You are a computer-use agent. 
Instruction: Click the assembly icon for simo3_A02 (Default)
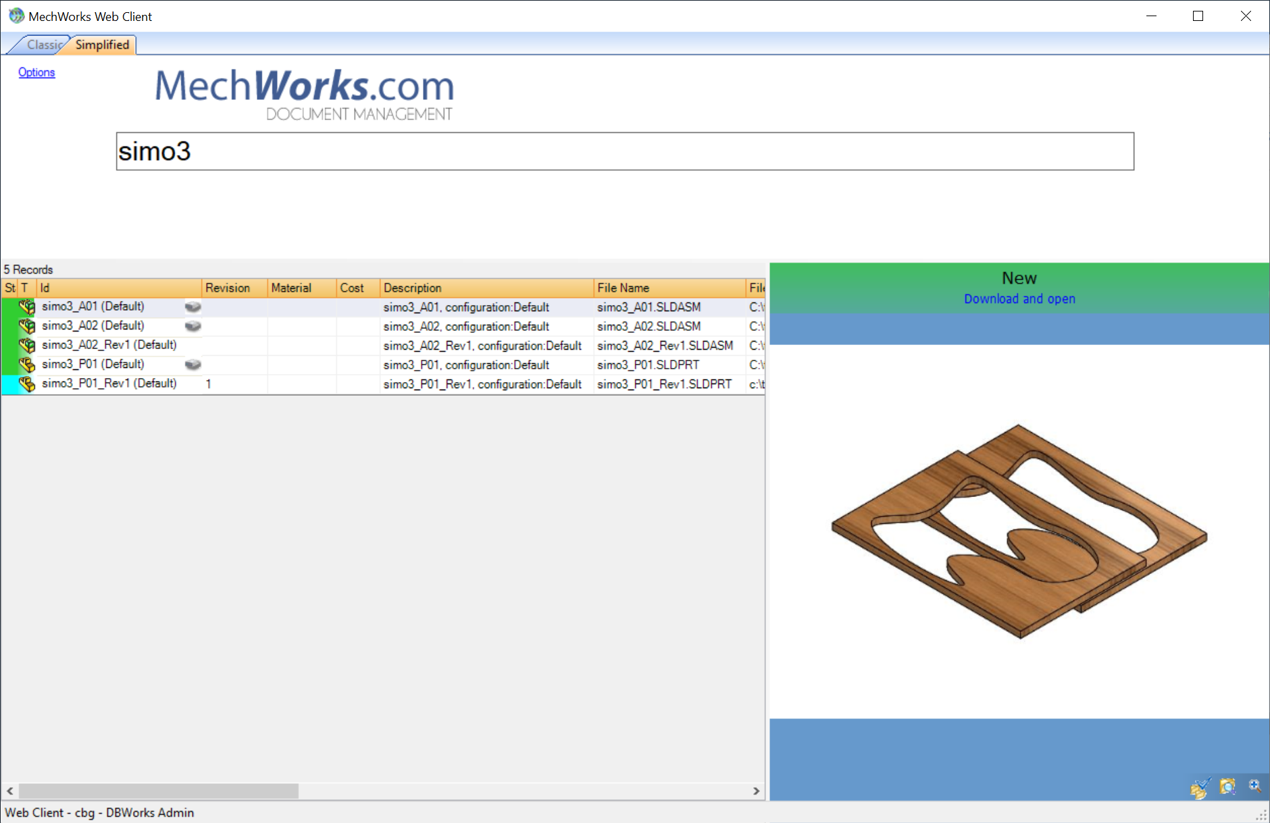coord(27,326)
